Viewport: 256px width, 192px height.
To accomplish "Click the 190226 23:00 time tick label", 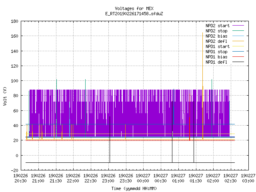I will (x=108, y=178).
